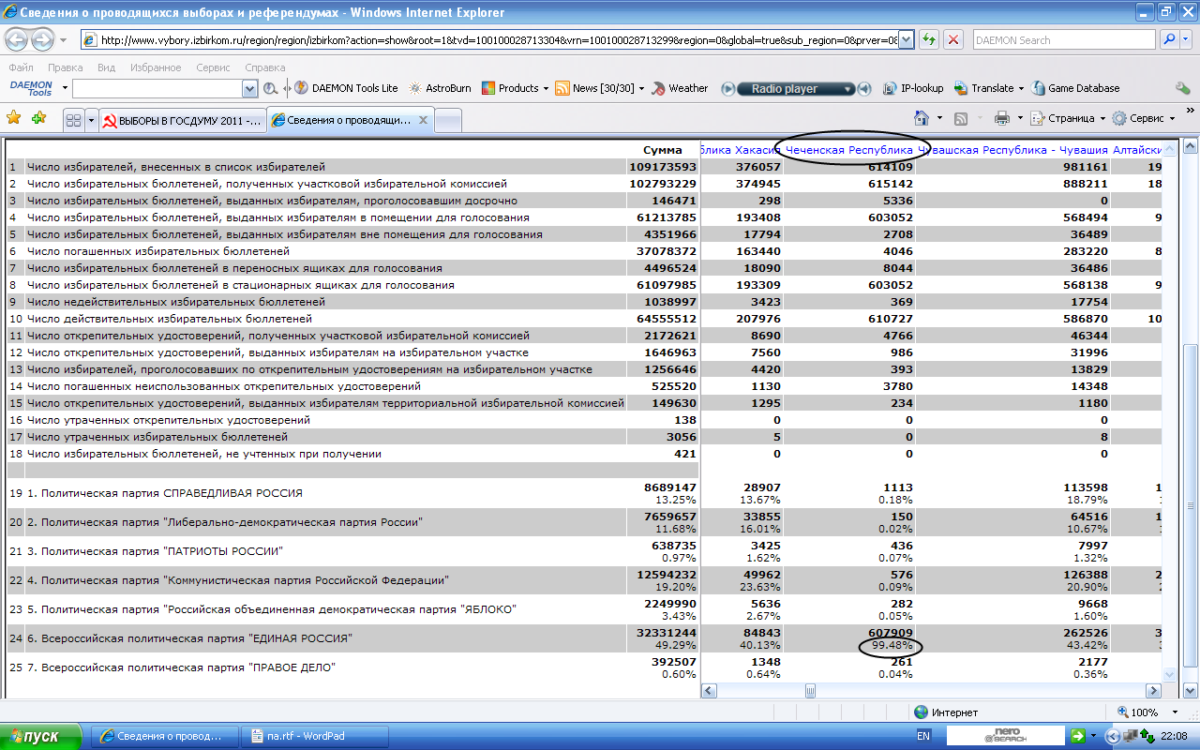Click the DAEMON Search input field
1200x750 pixels.
[x=1063, y=40]
